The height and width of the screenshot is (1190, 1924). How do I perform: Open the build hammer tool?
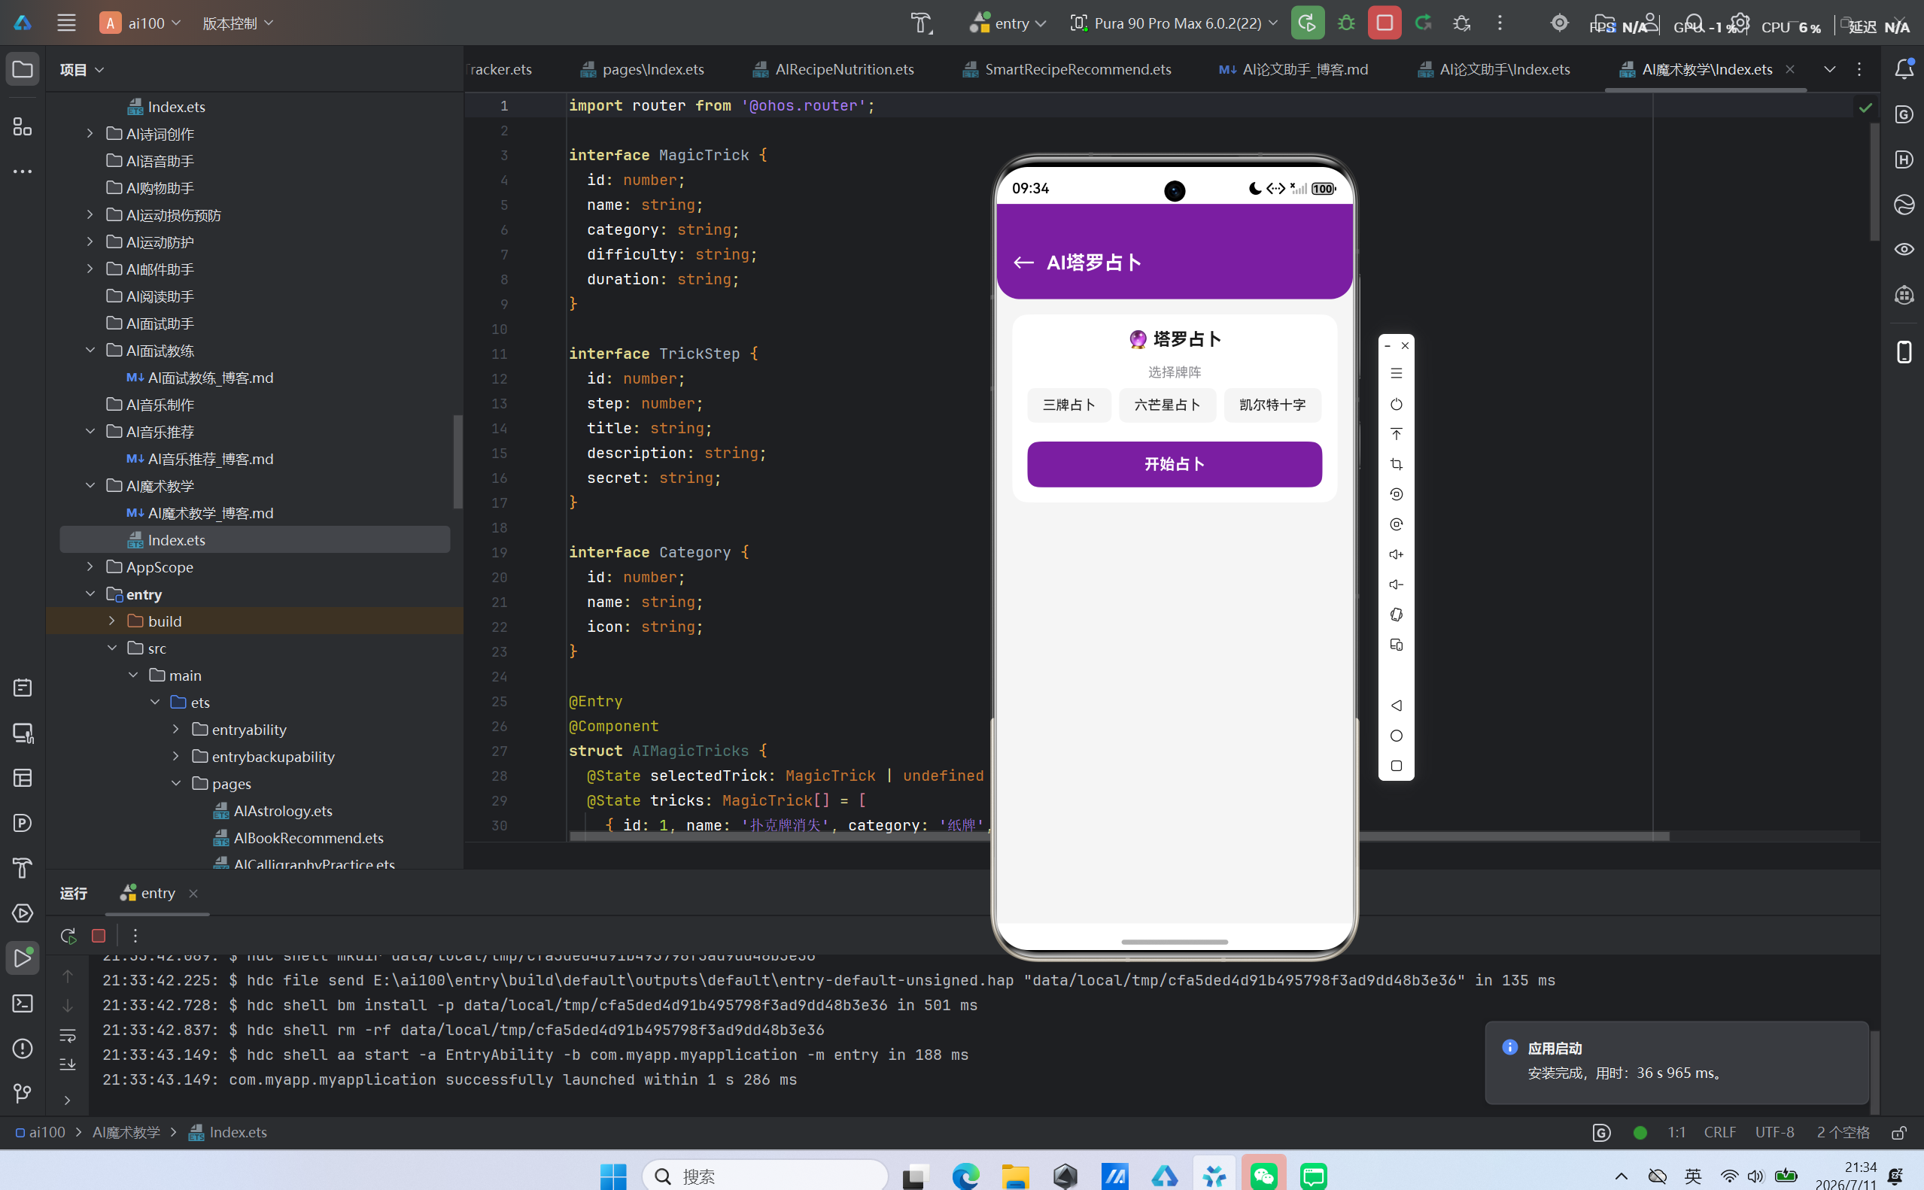921,23
